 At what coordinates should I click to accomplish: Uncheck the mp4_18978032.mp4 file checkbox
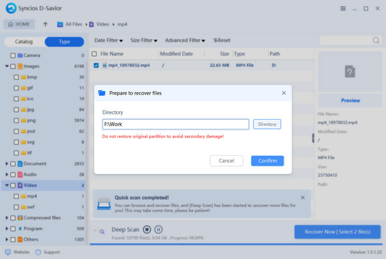tap(96, 65)
